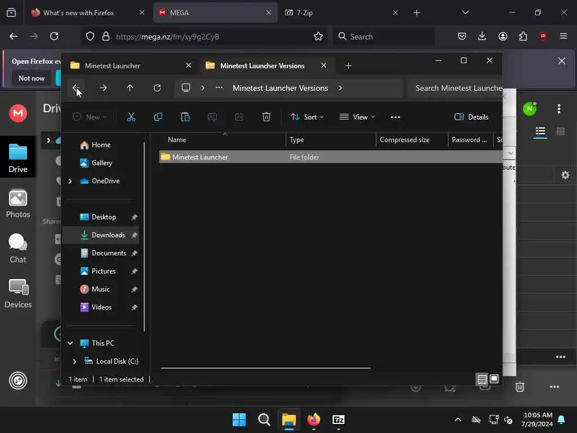Go back in File Explorer

tap(76, 88)
